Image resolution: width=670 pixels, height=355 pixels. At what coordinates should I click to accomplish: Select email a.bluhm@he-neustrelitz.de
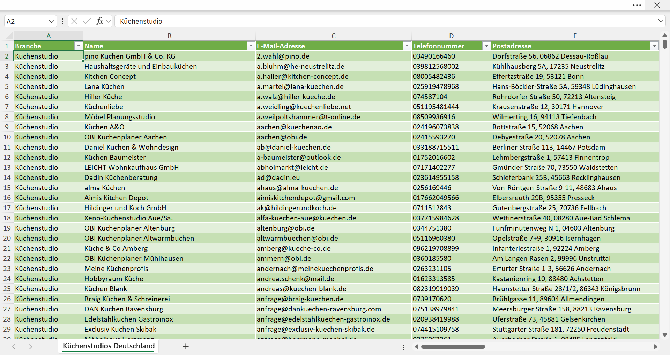[x=334, y=66]
